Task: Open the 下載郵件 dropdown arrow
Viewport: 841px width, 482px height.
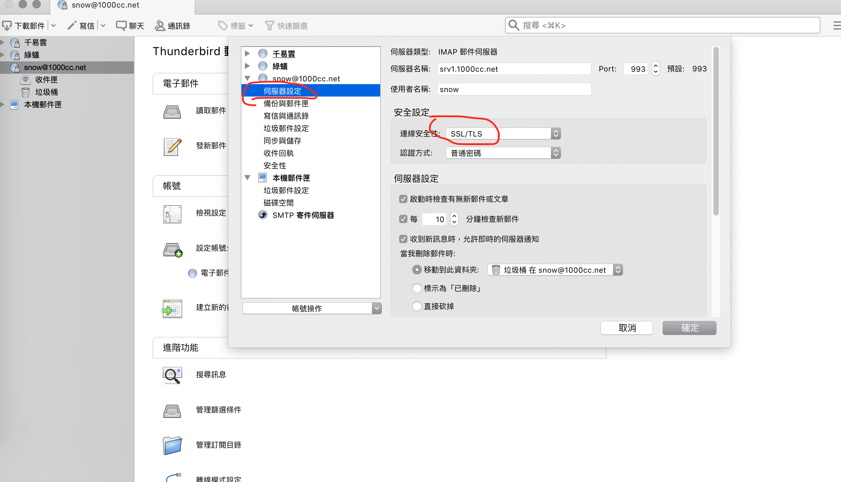Action: (x=53, y=26)
